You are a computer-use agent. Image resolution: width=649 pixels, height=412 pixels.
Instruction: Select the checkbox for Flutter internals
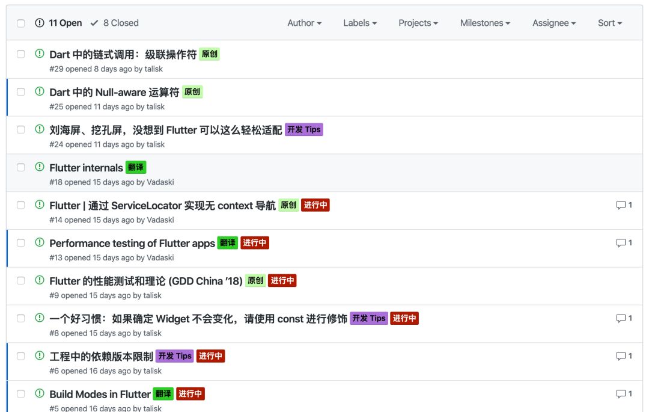coord(20,167)
